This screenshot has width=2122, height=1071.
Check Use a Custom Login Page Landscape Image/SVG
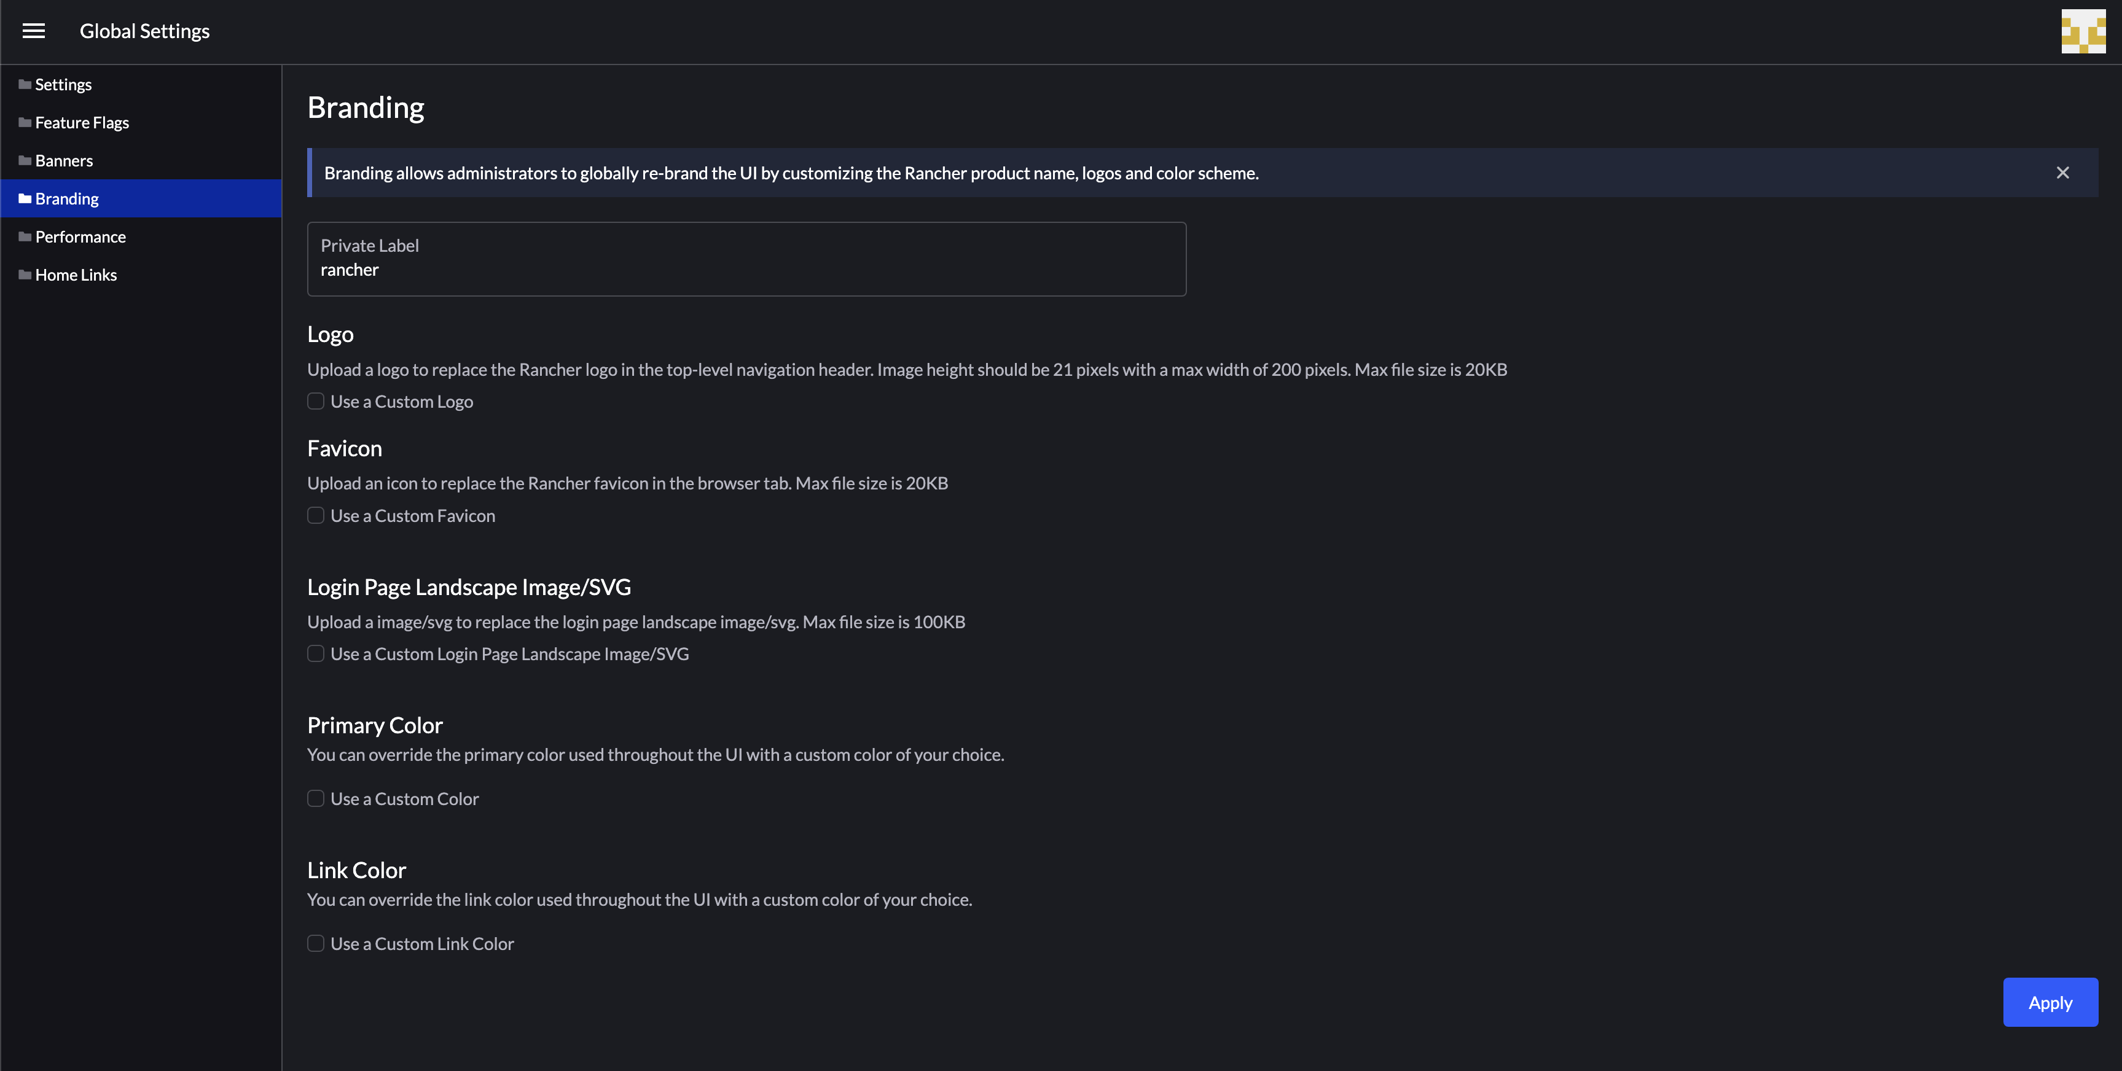[x=316, y=653]
